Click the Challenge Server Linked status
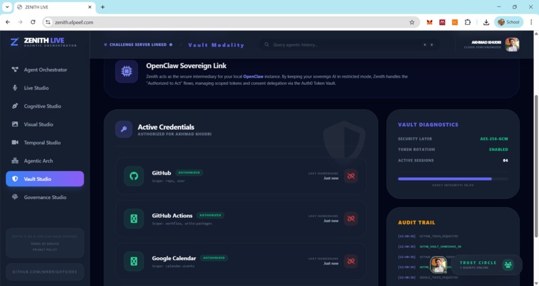Screen dimensions: 539x286 click(x=138, y=45)
